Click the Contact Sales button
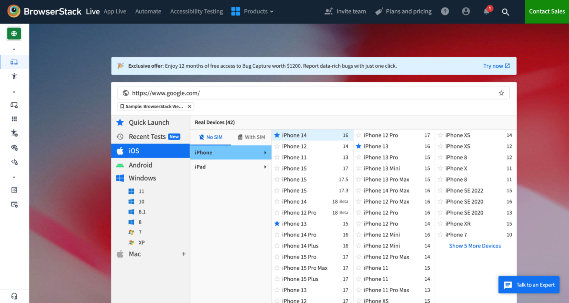The width and height of the screenshot is (569, 303). (547, 11)
